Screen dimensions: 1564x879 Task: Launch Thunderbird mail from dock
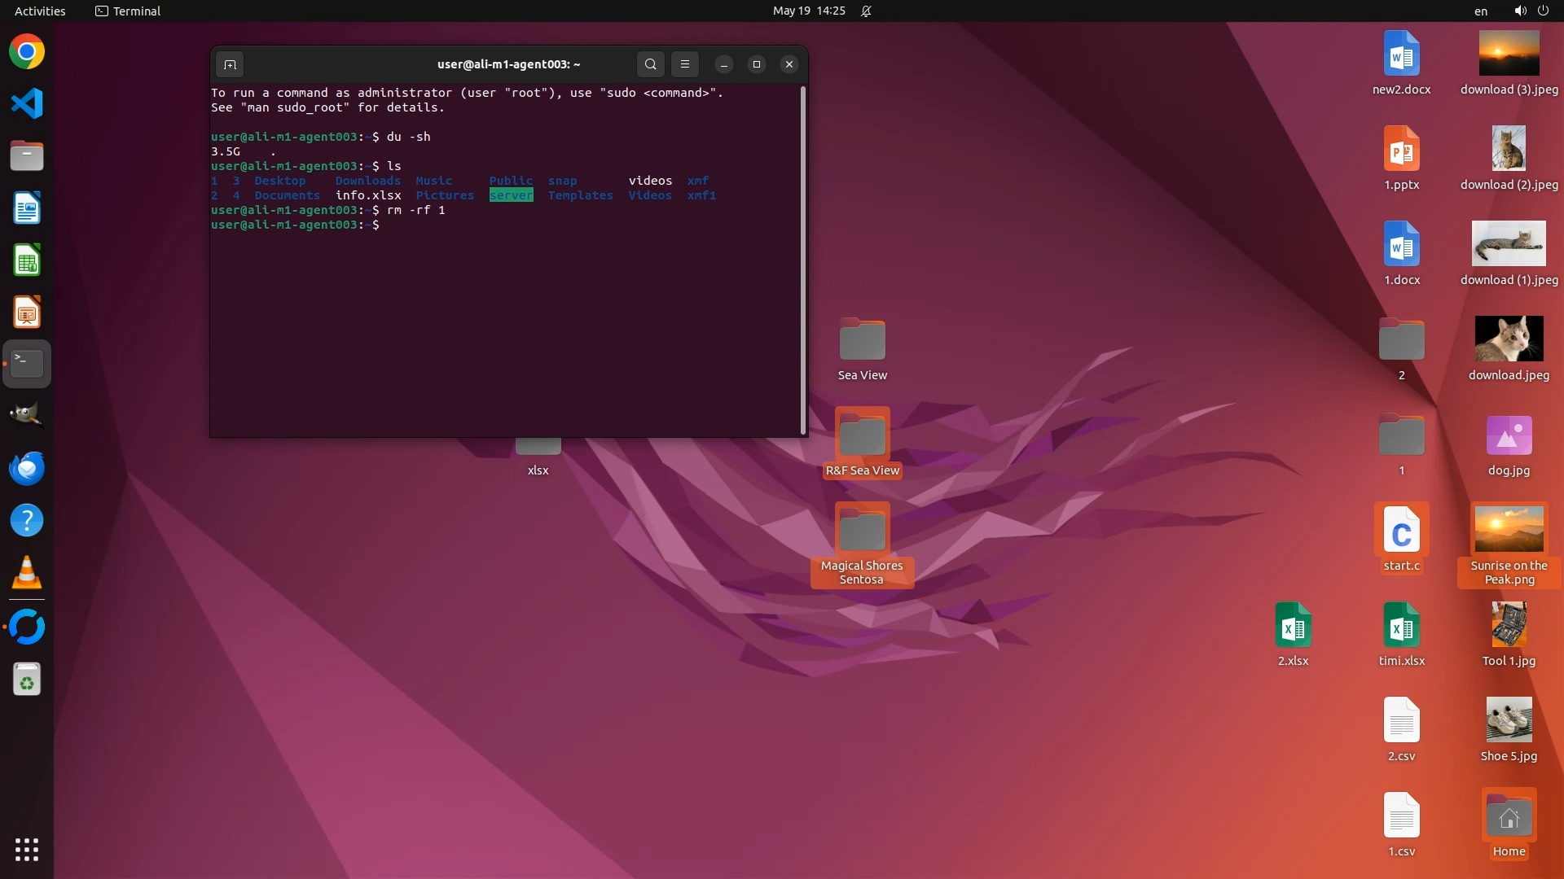pyautogui.click(x=27, y=469)
